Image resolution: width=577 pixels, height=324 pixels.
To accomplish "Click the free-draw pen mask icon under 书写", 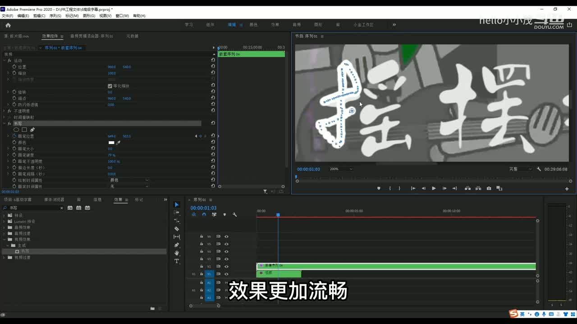I will tap(32, 130).
